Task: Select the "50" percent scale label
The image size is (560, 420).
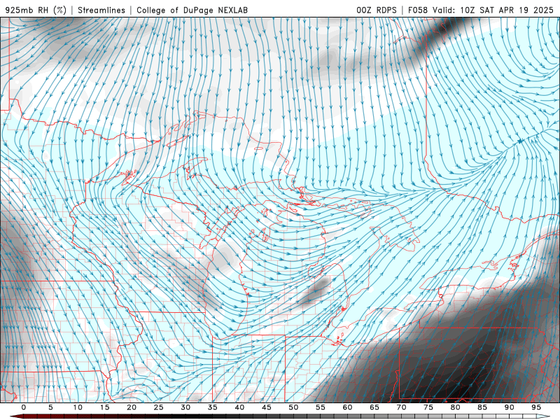Action: [x=293, y=407]
